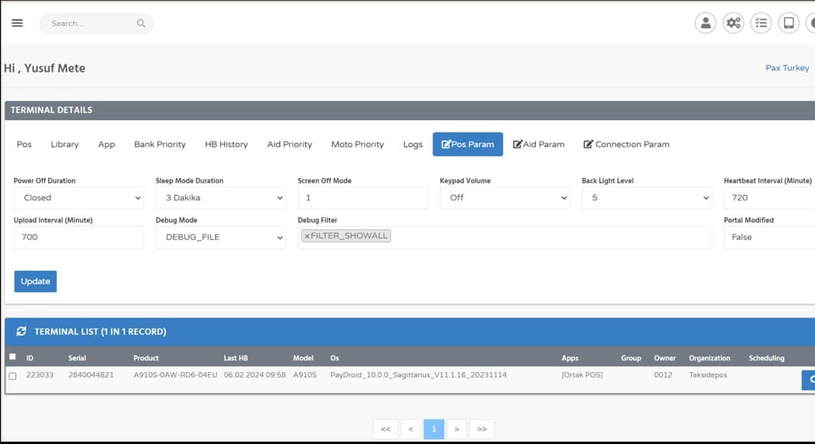Go to the last page with >> button

(481, 429)
